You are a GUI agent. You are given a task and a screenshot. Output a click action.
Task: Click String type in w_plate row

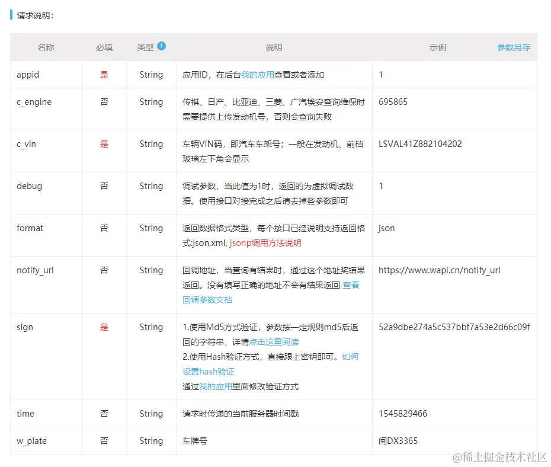(151, 441)
